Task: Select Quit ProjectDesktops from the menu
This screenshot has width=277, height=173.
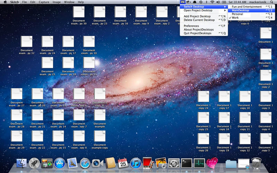Action: [198, 33]
